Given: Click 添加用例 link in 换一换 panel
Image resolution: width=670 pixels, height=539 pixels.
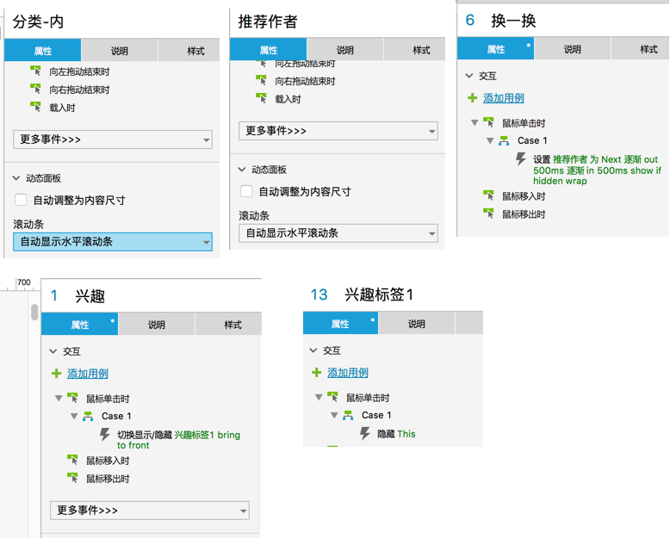Looking at the screenshot, I should point(504,98).
